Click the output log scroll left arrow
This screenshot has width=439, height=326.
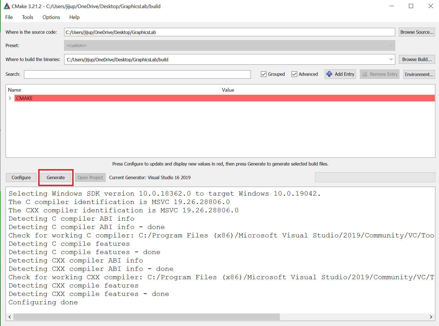tap(10, 317)
